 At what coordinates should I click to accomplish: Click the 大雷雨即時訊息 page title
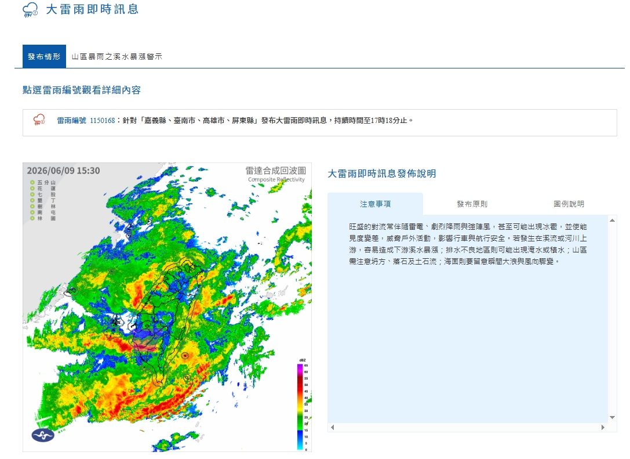point(92,9)
